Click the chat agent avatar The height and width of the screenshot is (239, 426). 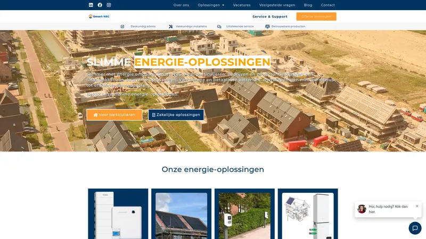coord(362,209)
